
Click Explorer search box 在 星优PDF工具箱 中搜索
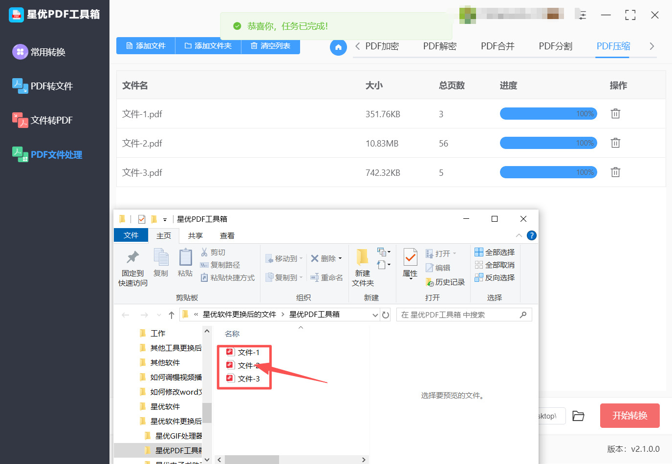point(464,315)
